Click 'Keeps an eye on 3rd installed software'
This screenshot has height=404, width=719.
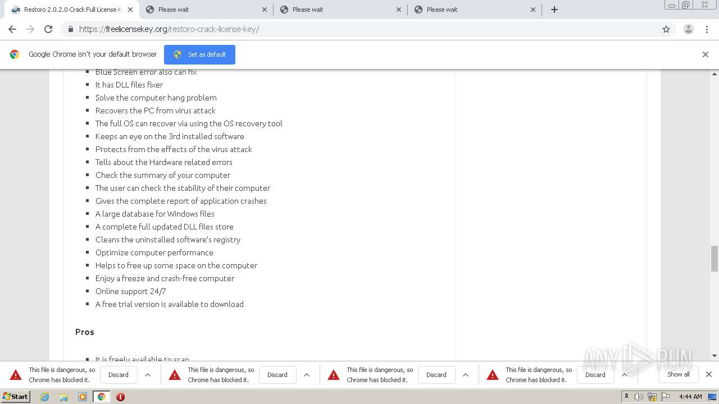click(x=170, y=136)
